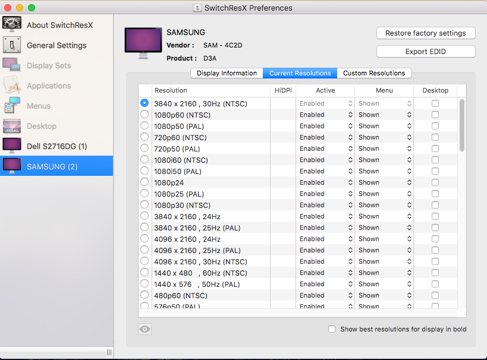Open Active dropdown for 1080p30 (NTSC)
Image resolution: width=487 pixels, height=360 pixels.
coord(326,205)
